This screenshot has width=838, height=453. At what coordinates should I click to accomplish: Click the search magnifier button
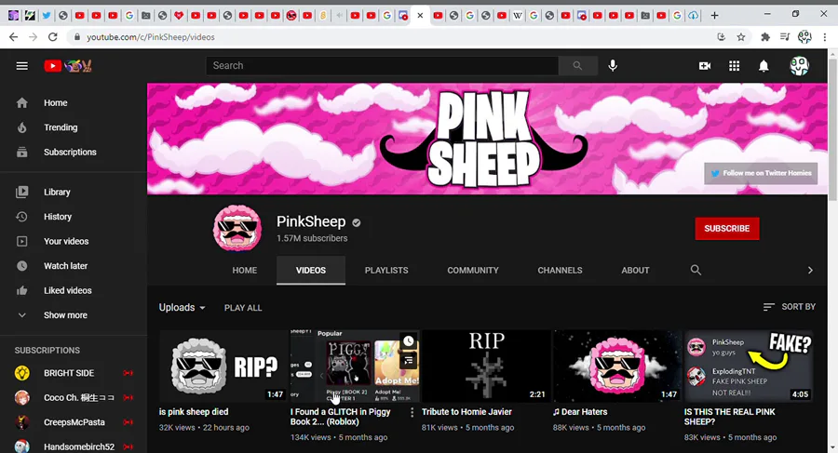[x=577, y=66]
